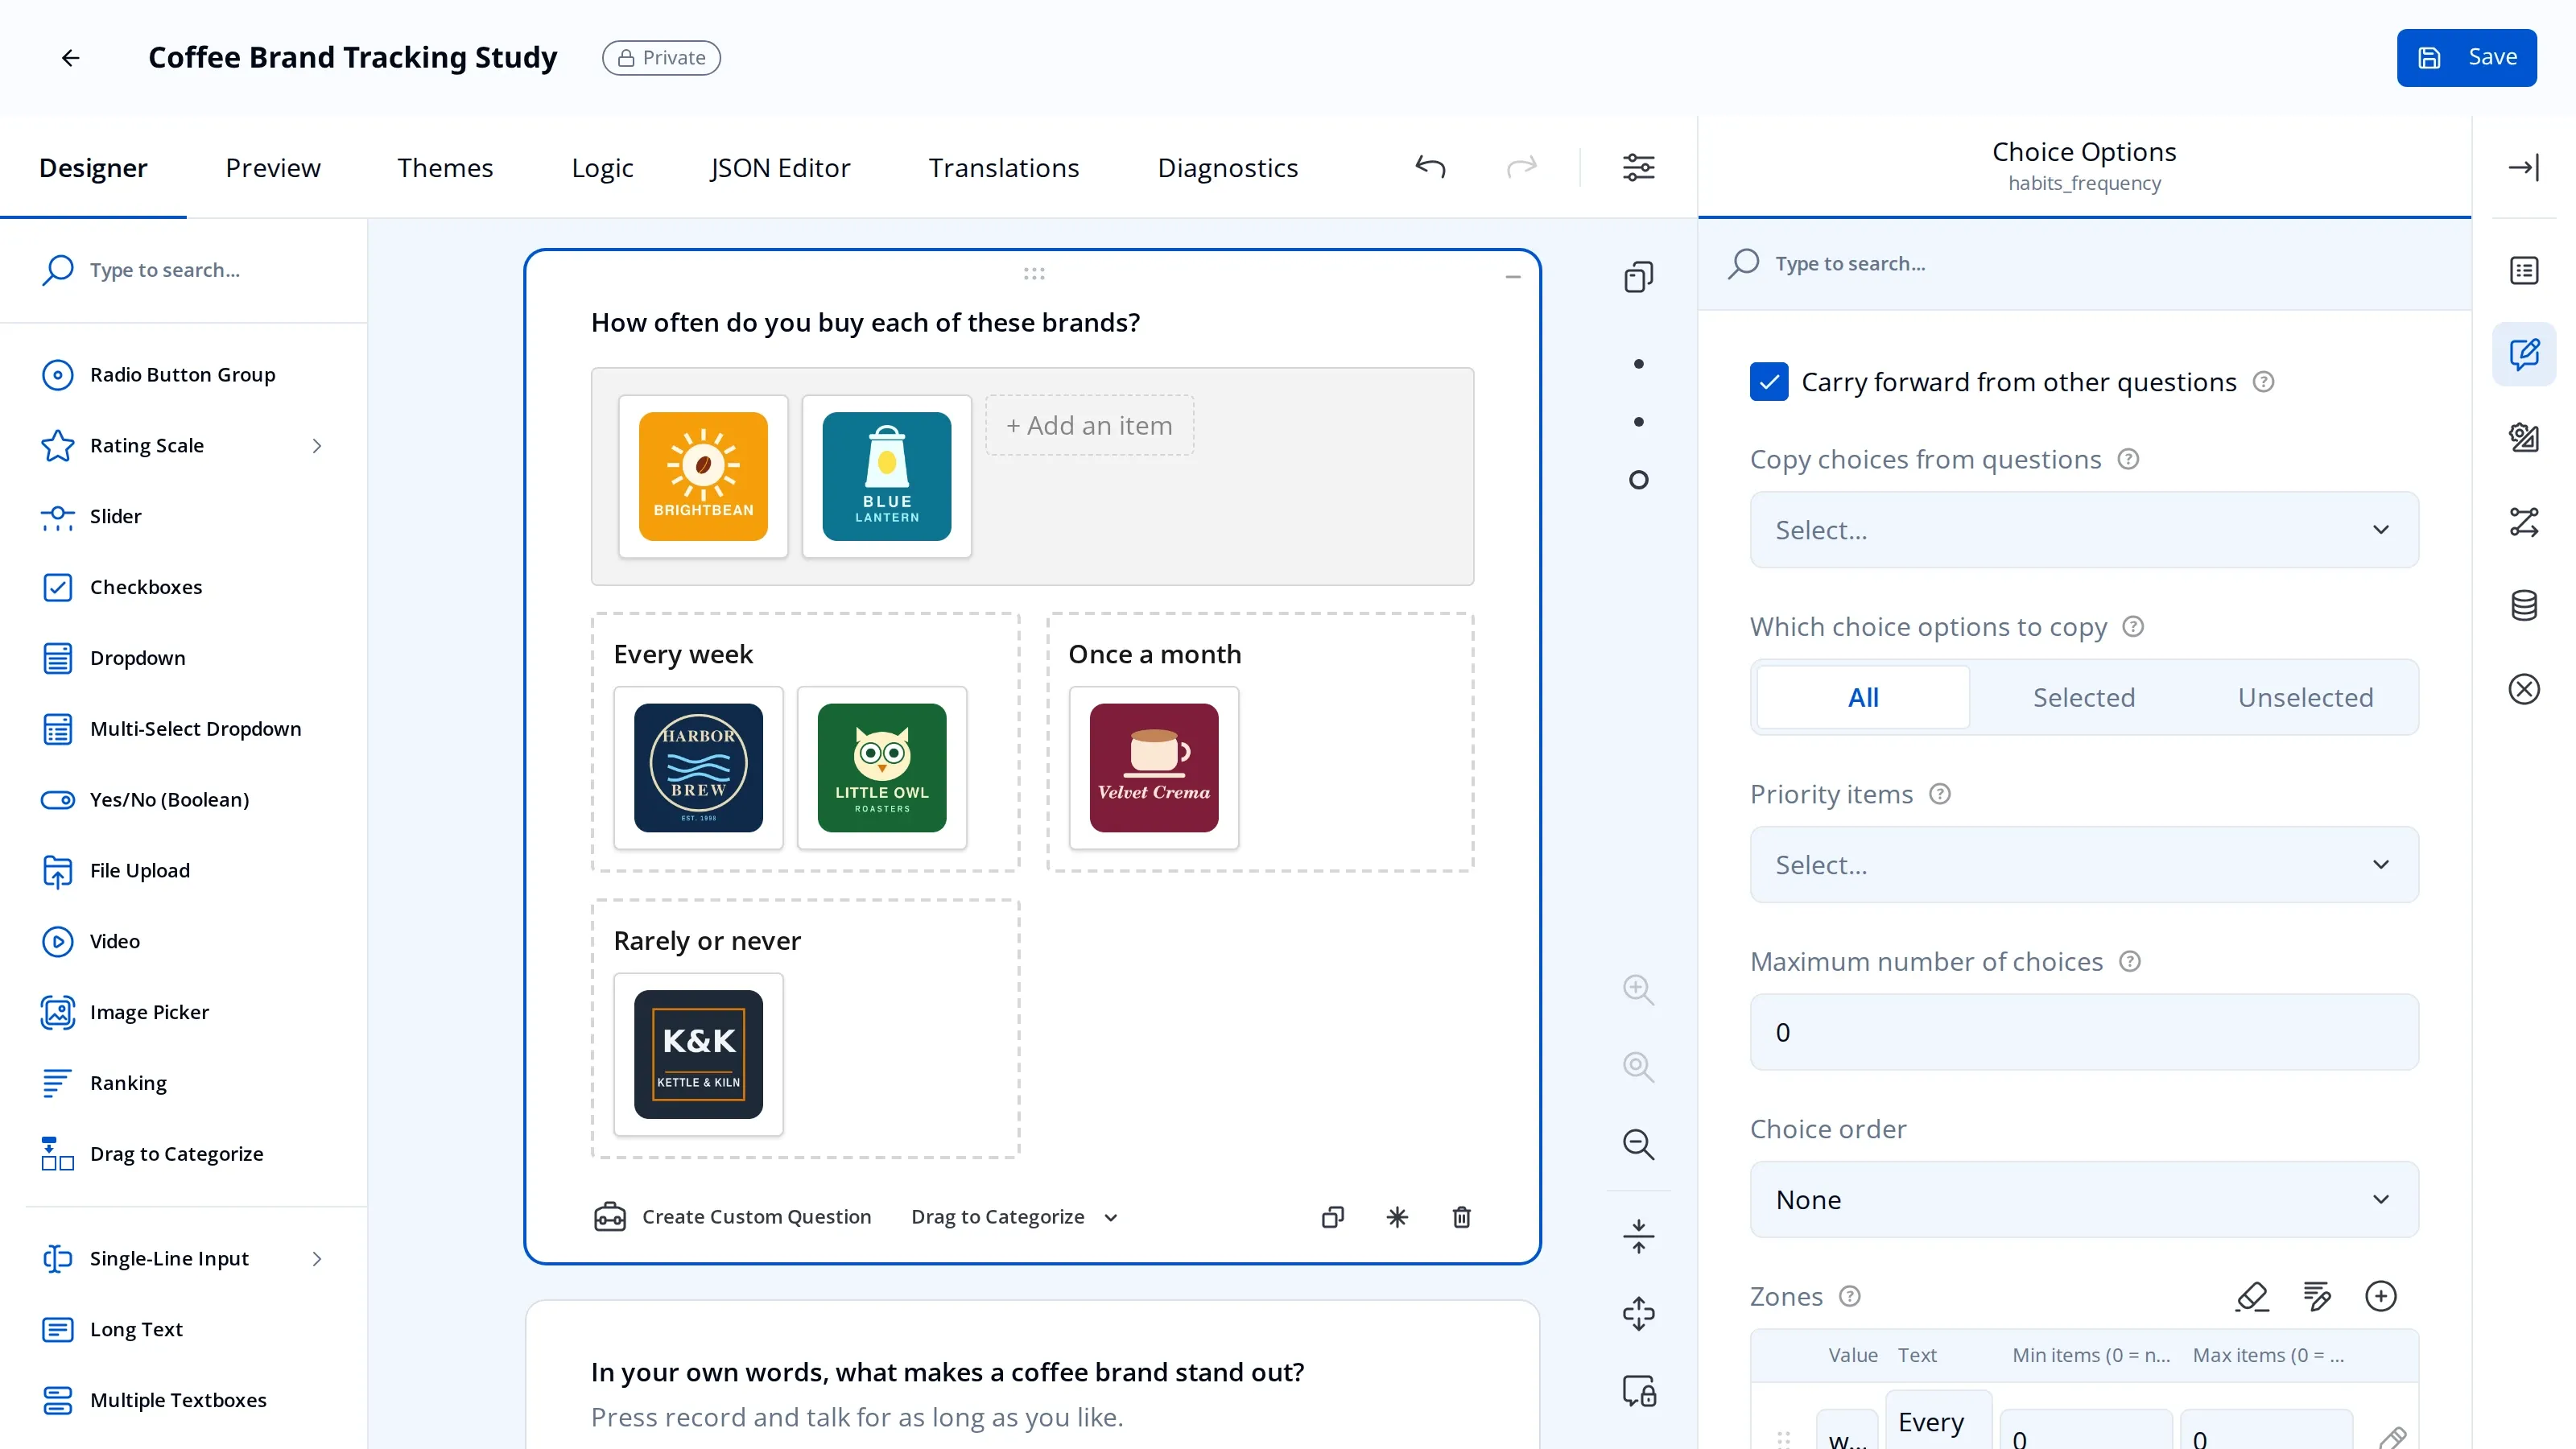2576x1449 pixels.
Task: Click the Private visibility badge
Action: click(x=661, y=58)
